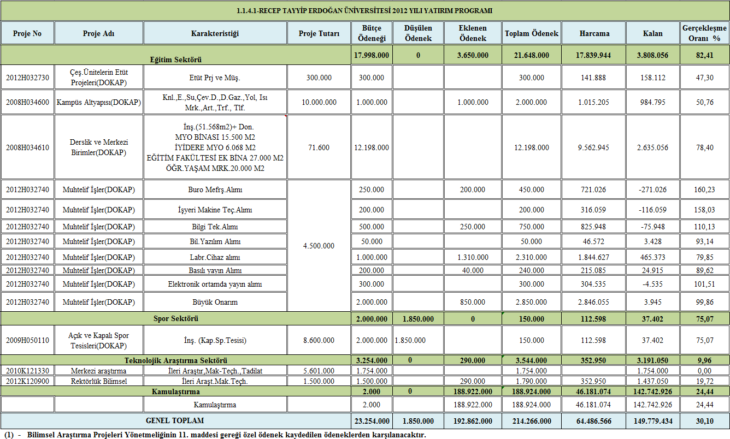The height and width of the screenshot is (439, 730).
Task: Select the 'Gerçekleşme Oranı %' column header
Action: point(704,33)
